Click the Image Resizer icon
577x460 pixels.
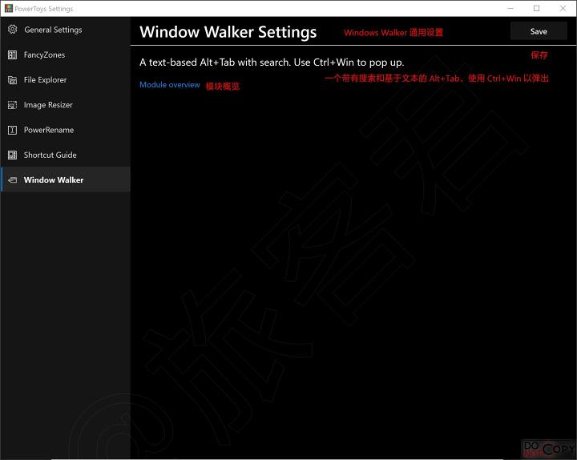point(13,105)
